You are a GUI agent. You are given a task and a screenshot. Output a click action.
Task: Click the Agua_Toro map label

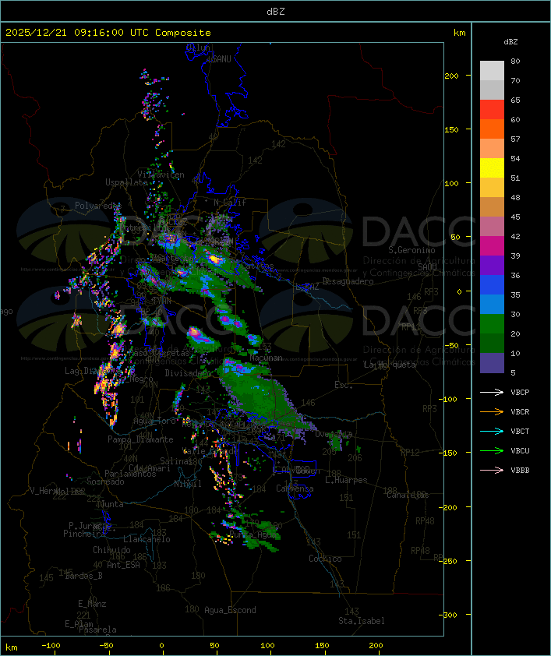click(x=154, y=421)
